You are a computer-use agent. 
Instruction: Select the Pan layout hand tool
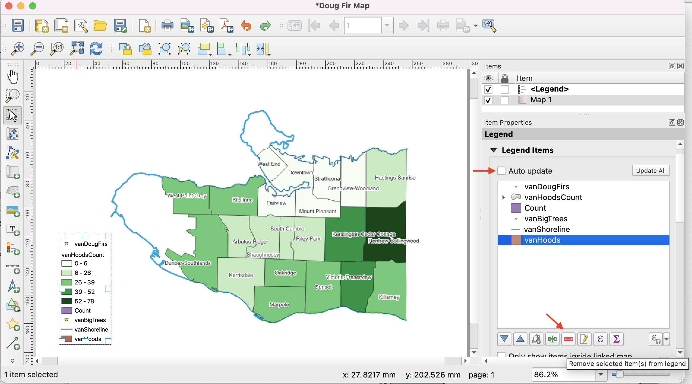(12, 77)
